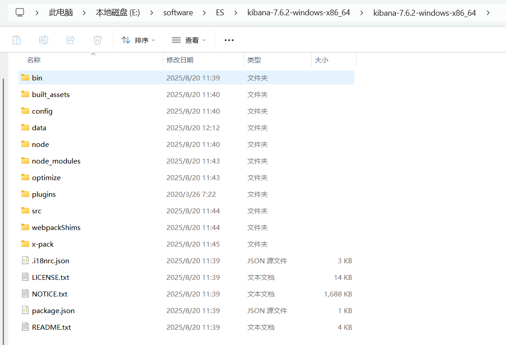Click the NOTICE.txt file icon

click(25, 293)
